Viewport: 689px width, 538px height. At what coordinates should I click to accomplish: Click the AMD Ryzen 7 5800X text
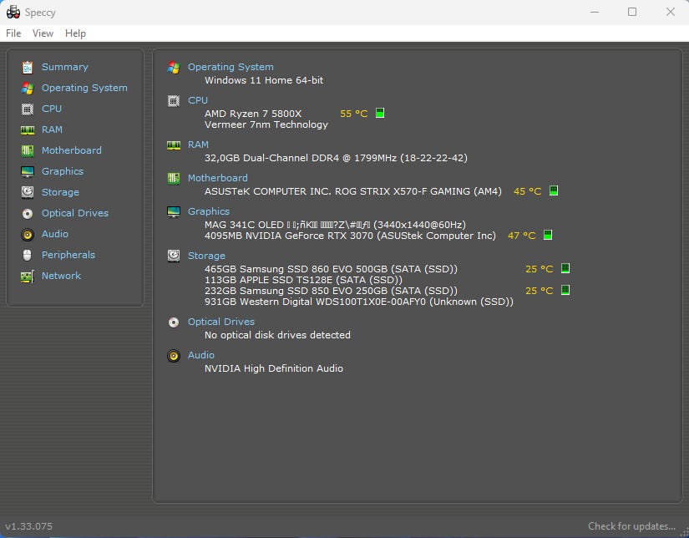point(253,114)
